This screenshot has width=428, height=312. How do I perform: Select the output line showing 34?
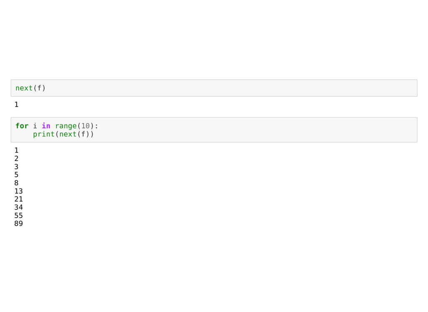(18, 207)
